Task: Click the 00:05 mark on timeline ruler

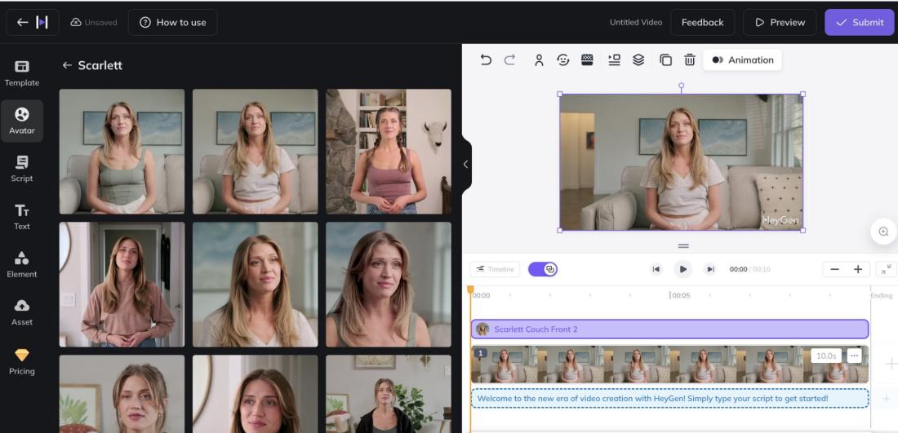Action: pyautogui.click(x=680, y=296)
